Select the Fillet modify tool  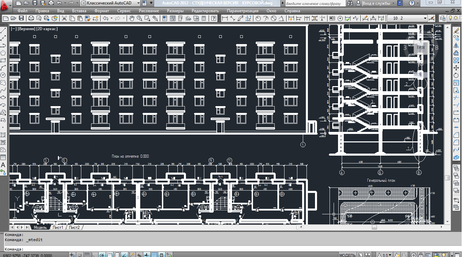pyautogui.click(x=456, y=142)
